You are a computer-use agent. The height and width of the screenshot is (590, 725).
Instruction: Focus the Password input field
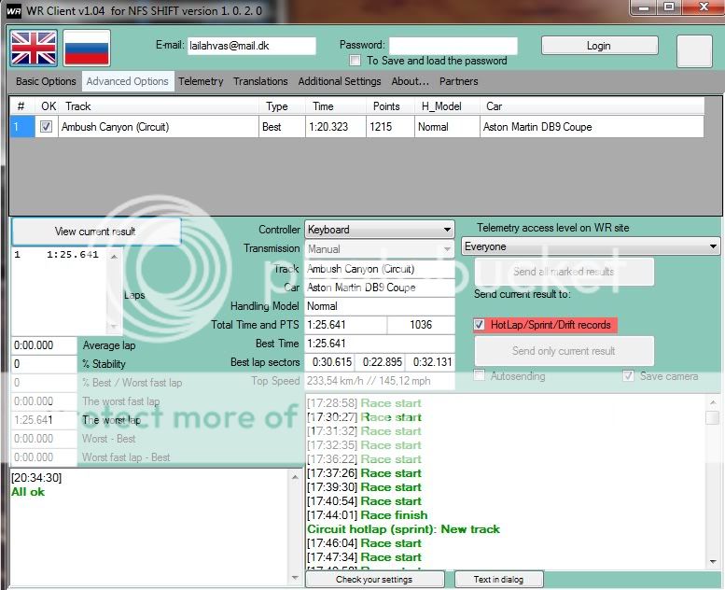click(x=453, y=46)
